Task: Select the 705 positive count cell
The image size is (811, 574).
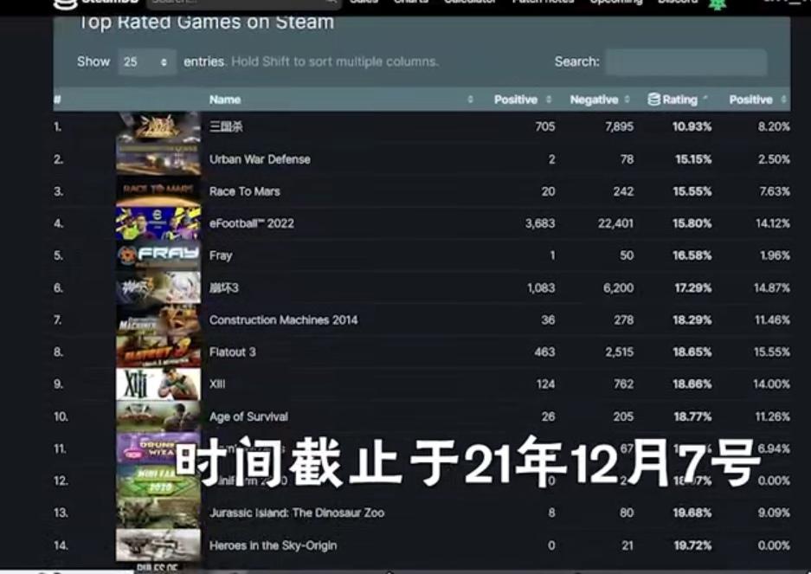Action: click(545, 126)
